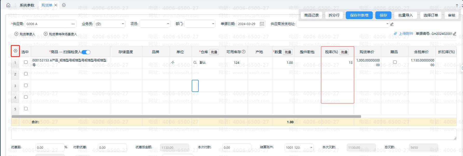The width and height of the screenshot is (463, 156).
Task: Click the 数量 cell 1.00 in row 1
Action: (283, 63)
